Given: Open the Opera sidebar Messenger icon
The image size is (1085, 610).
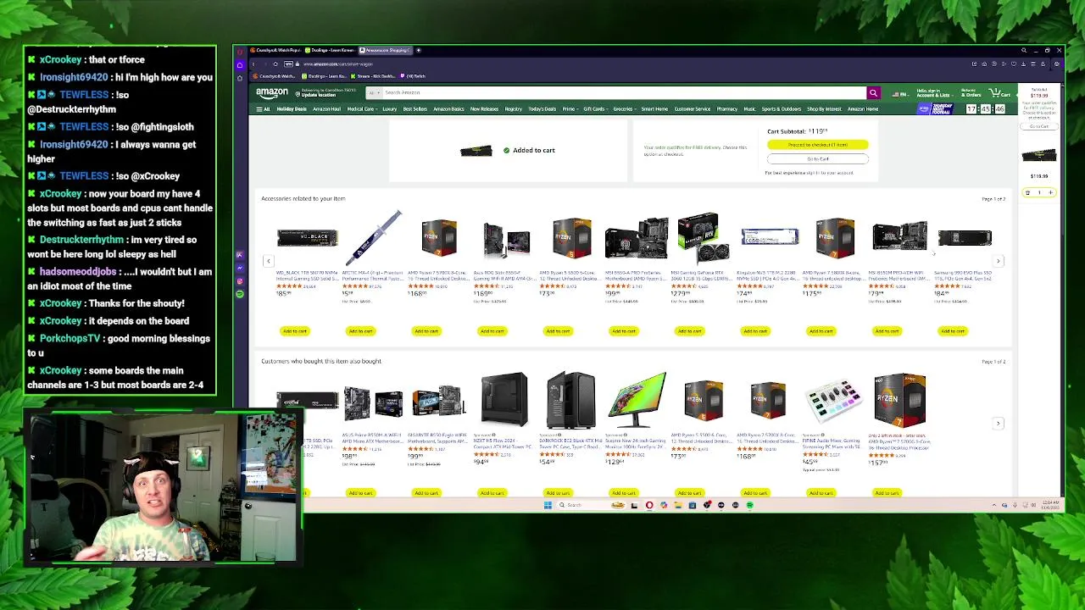Looking at the screenshot, I should tap(240, 268).
